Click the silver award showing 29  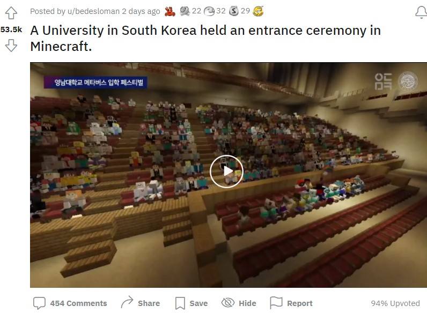[234, 11]
